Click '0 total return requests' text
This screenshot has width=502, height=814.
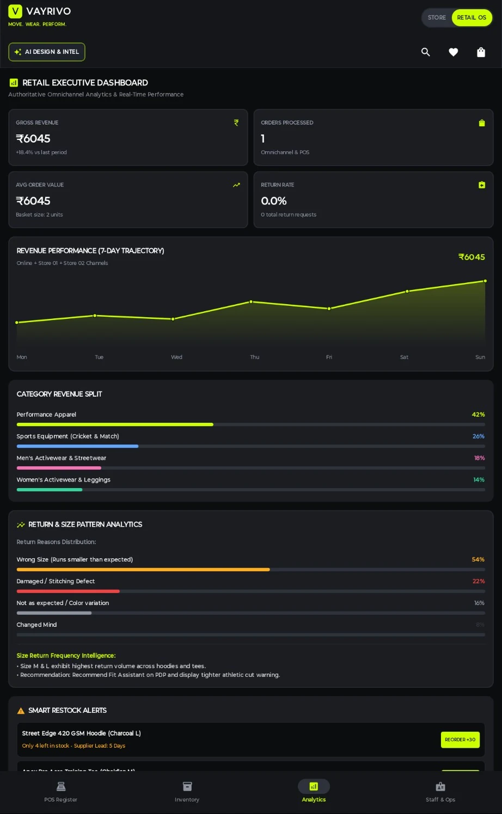pos(289,214)
